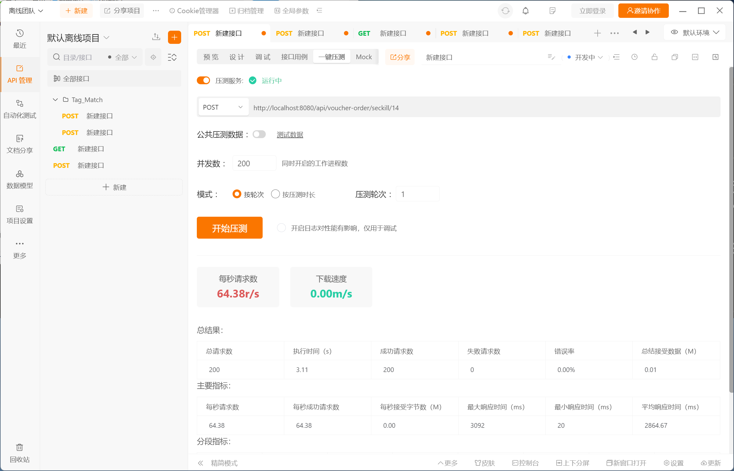This screenshot has height=471, width=734.
Task: Click the 并发数 input field
Action: tap(254, 163)
